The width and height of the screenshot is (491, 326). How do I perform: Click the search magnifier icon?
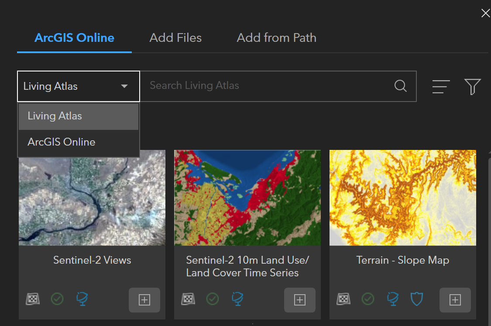coord(400,86)
